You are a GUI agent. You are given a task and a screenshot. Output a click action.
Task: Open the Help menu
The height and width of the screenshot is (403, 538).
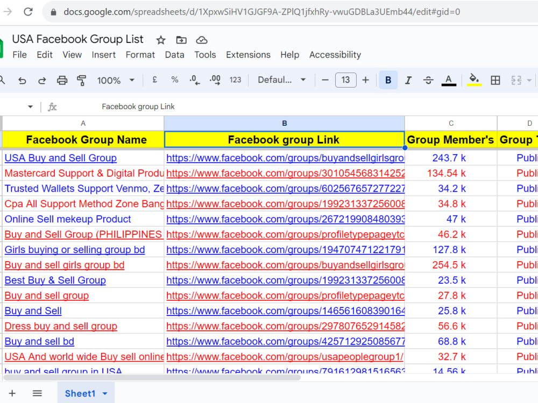pyautogui.click(x=289, y=55)
